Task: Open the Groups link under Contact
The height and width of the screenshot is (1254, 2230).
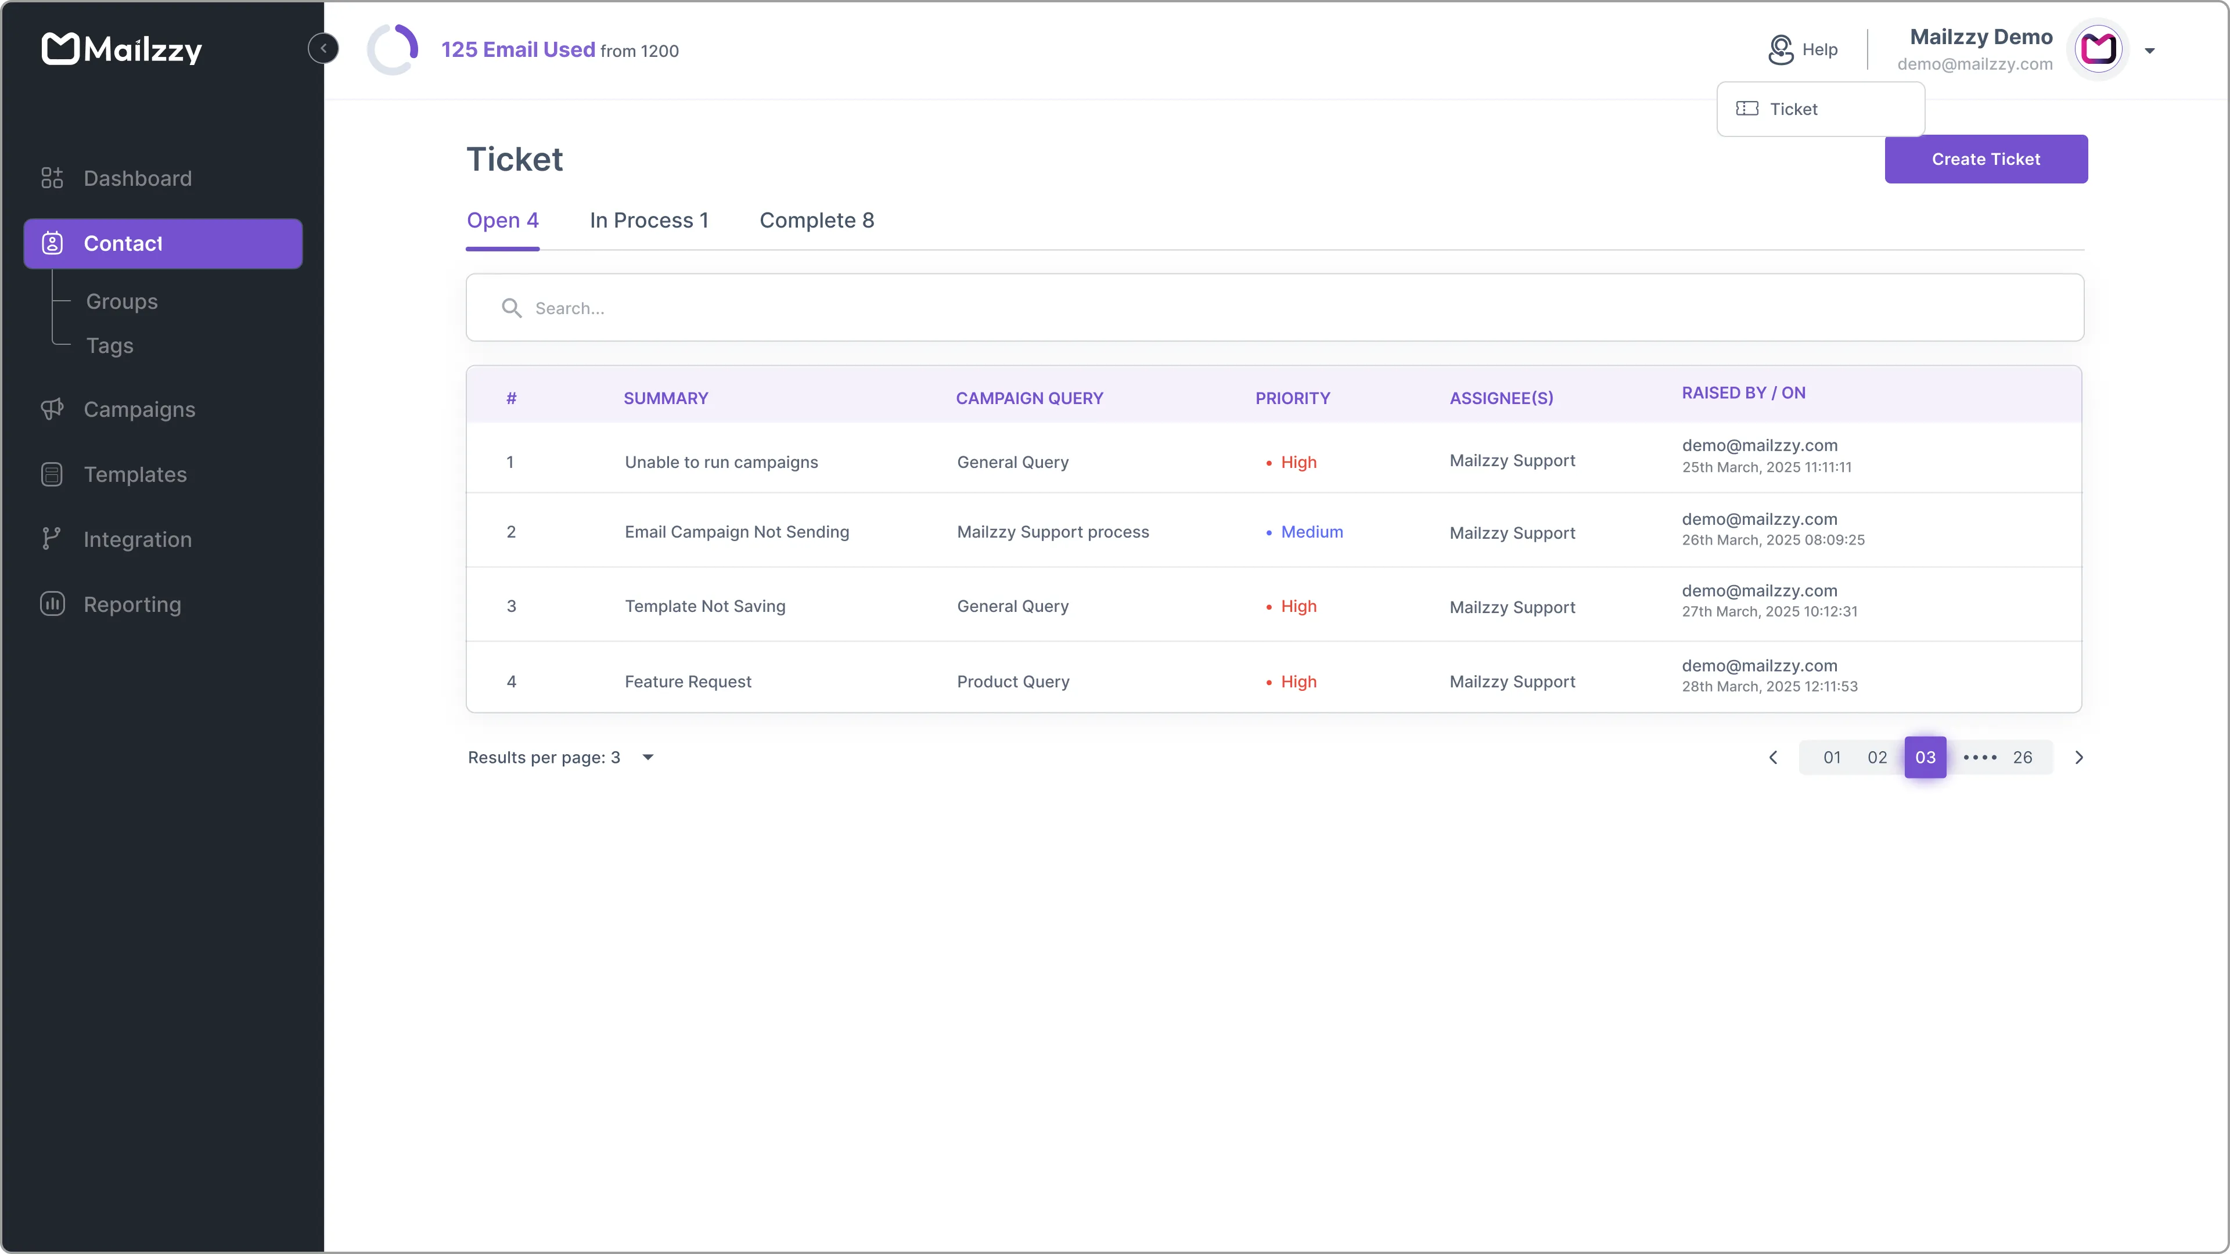Action: [x=121, y=301]
